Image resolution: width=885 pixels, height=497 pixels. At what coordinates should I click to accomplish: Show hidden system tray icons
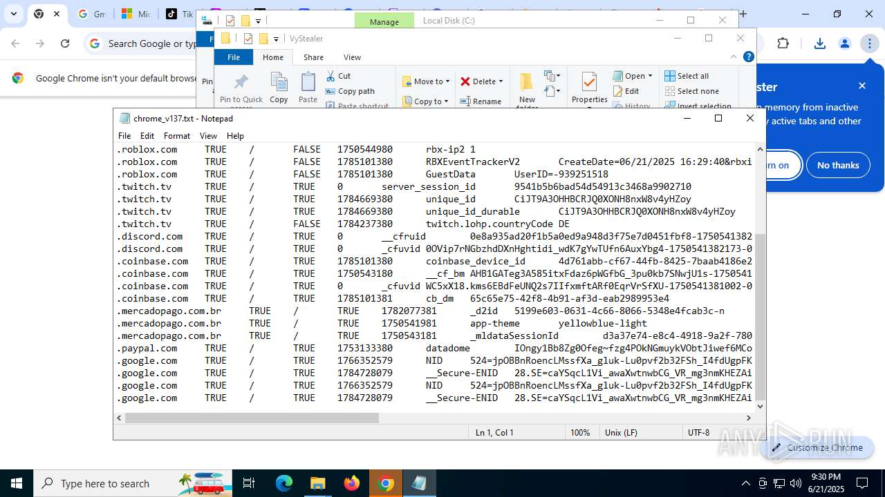[745, 483]
